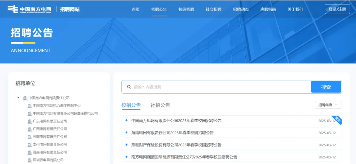Click the 招聘网站 header title

(x=70, y=9)
